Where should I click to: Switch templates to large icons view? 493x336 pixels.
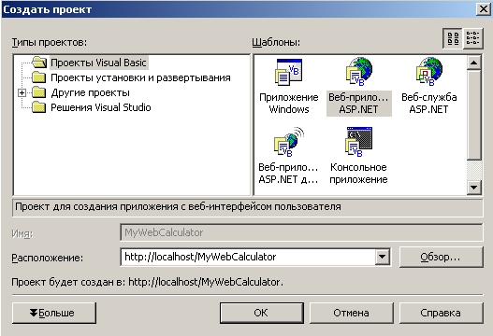coord(453,38)
